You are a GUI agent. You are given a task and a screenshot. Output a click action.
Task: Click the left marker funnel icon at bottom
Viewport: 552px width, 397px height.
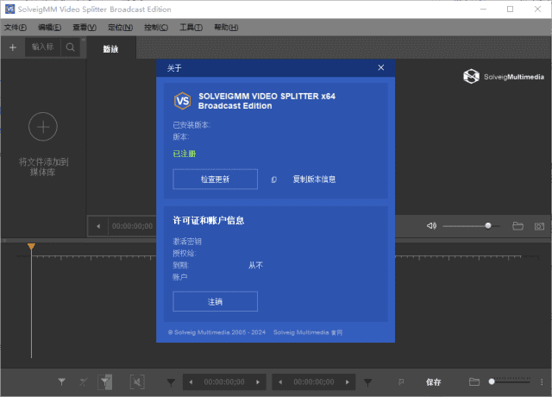coord(62,381)
